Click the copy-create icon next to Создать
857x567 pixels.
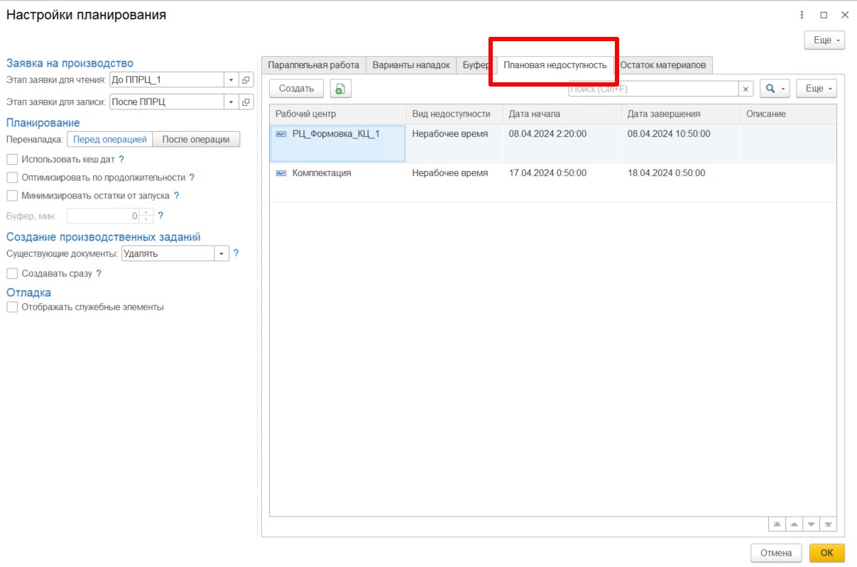[x=341, y=89]
